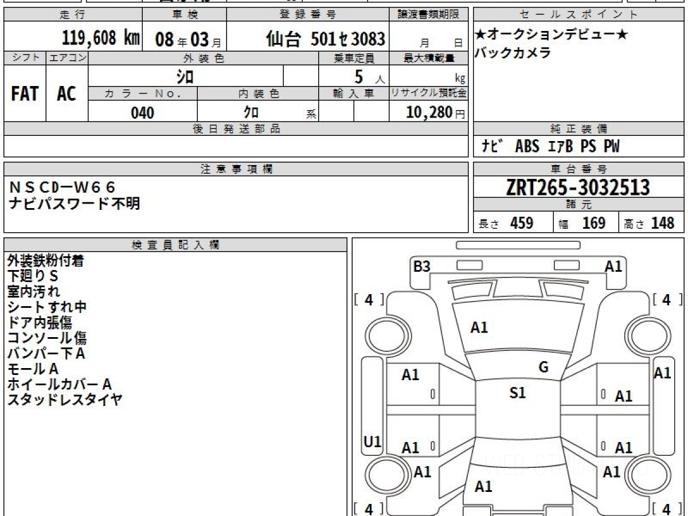The image size is (688, 516).
Task: Click the シフト header cell
Action: [x=25, y=57]
